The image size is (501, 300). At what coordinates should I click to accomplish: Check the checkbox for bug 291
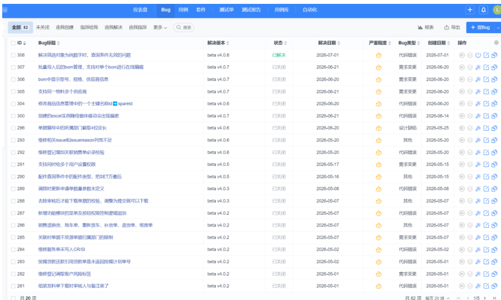(13, 165)
